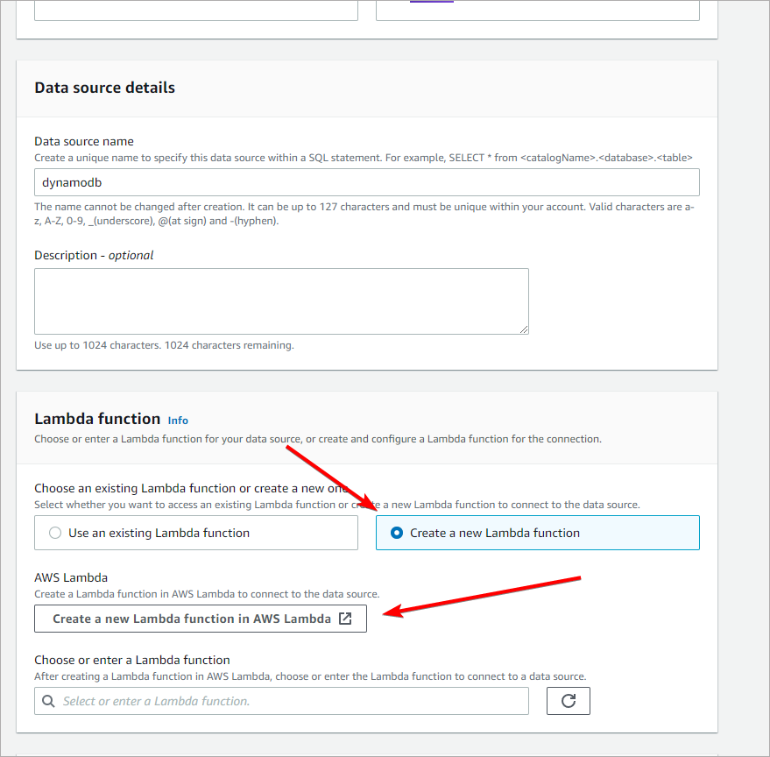Click the Lambda function section heading
Screen dimensions: 770x757
pos(97,419)
